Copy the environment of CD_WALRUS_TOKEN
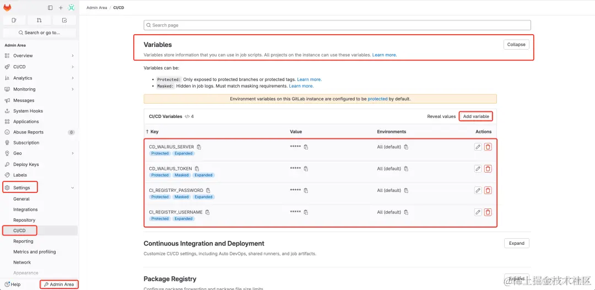The height and width of the screenshot is (290, 595). pyautogui.click(x=406, y=169)
